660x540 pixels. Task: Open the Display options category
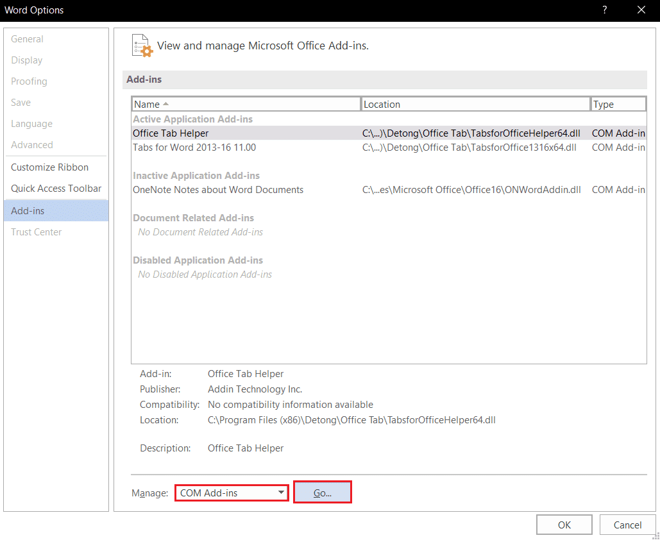[56, 60]
